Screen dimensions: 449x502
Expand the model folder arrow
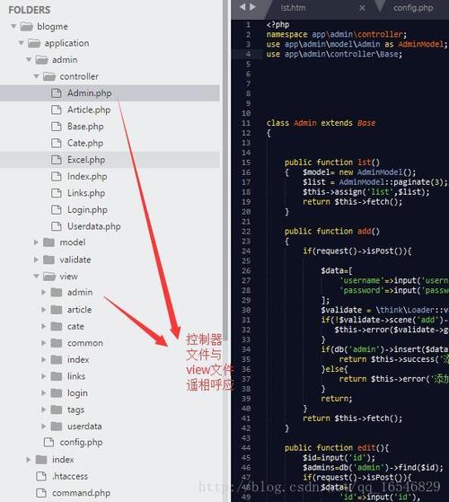pyautogui.click(x=36, y=242)
